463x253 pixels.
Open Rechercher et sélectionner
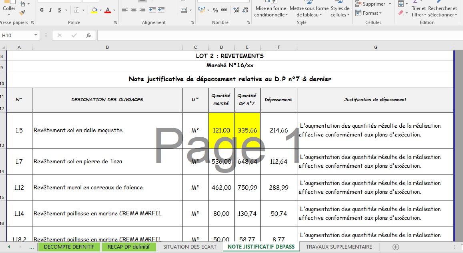pyautogui.click(x=442, y=12)
